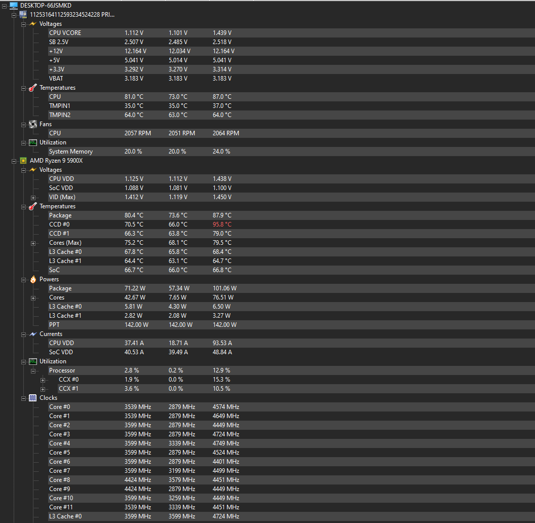Click the red 95.8 °C value
This screenshot has width=535, height=523.
coord(222,225)
